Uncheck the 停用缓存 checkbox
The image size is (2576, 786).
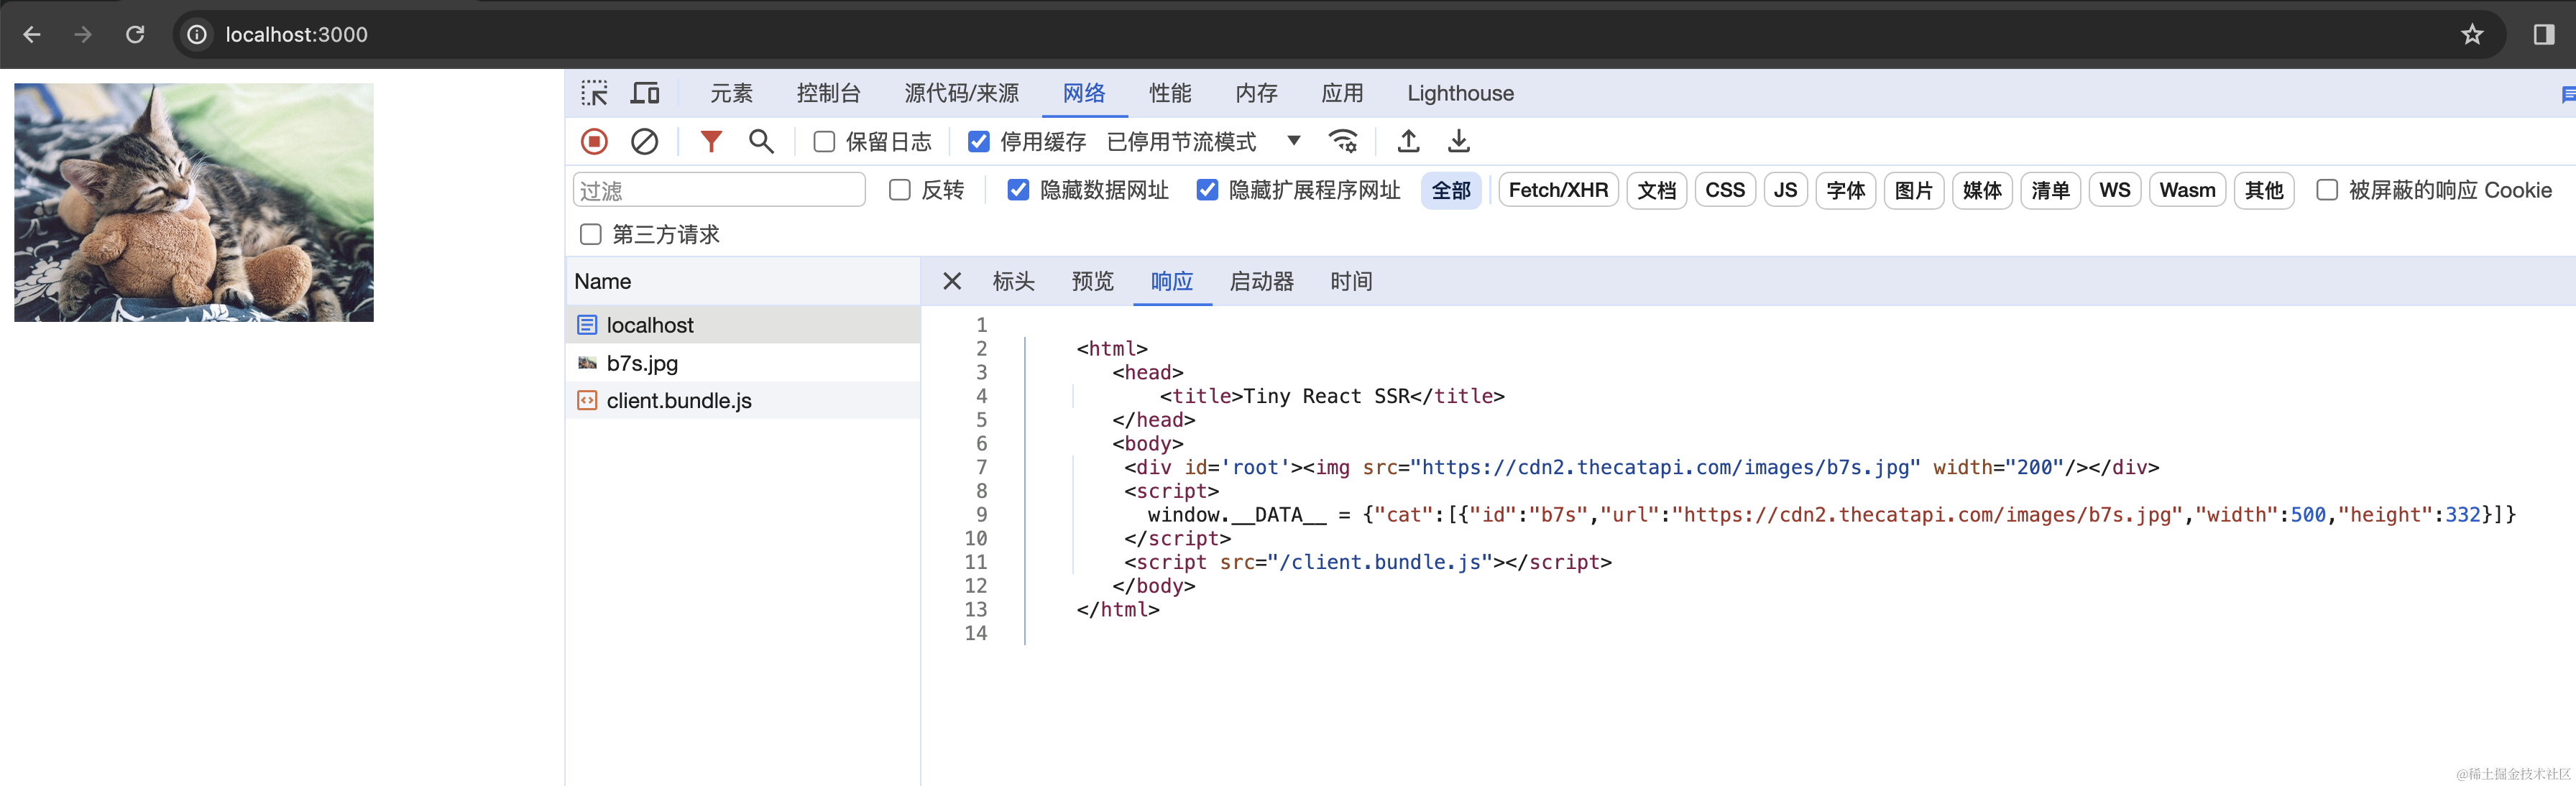coord(979,142)
